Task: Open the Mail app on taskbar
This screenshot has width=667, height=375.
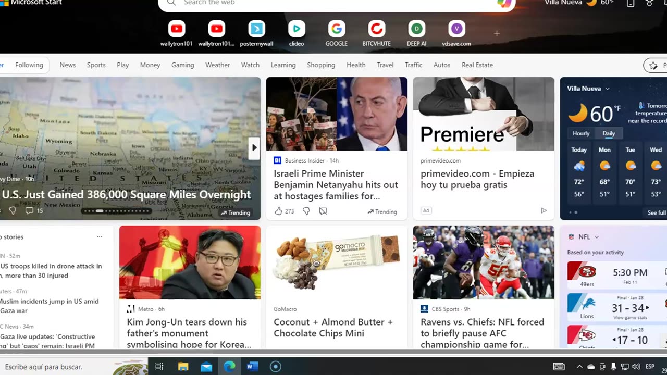Action: point(206,367)
